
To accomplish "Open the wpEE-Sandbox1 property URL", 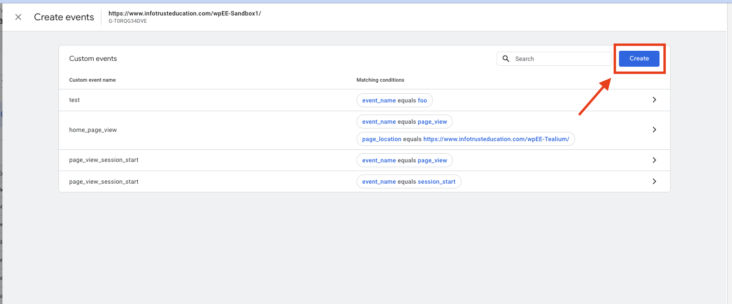I will click(x=185, y=13).
